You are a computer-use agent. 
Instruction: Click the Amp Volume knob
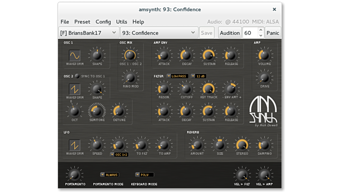pyautogui.click(x=264, y=55)
